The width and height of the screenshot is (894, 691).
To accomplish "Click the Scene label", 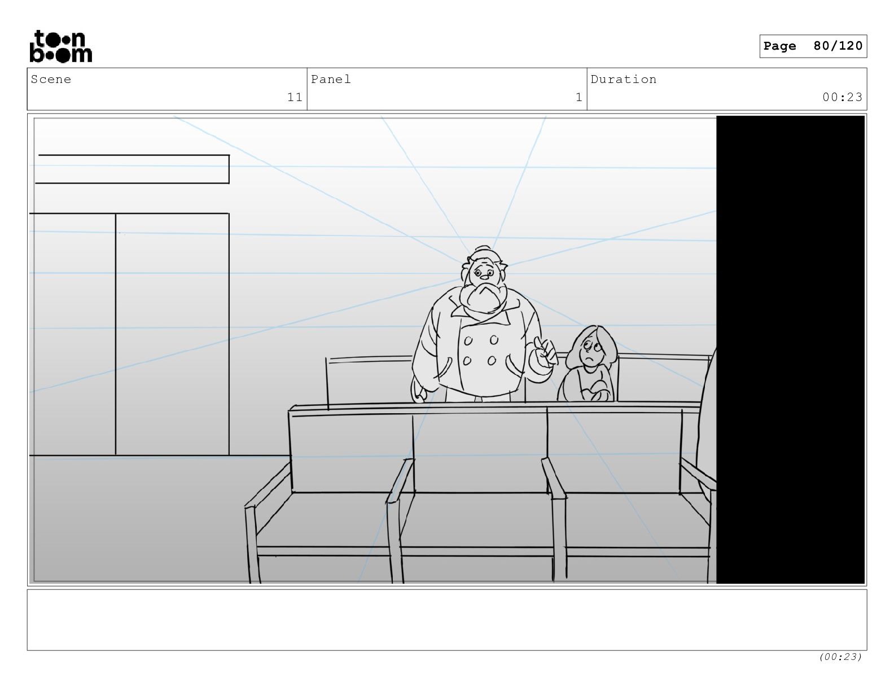I will pos(51,79).
